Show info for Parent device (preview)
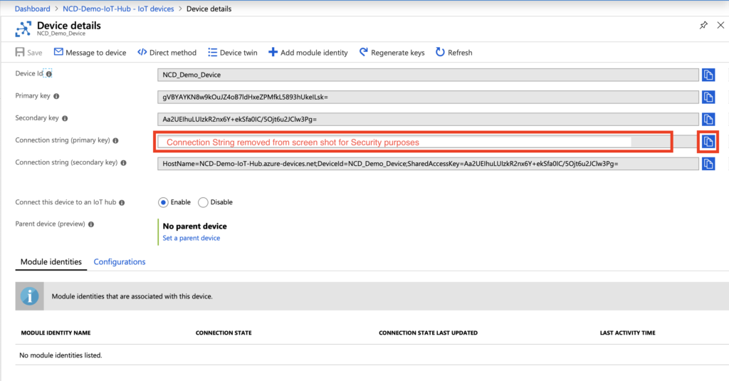The height and width of the screenshot is (381, 729). [91, 224]
